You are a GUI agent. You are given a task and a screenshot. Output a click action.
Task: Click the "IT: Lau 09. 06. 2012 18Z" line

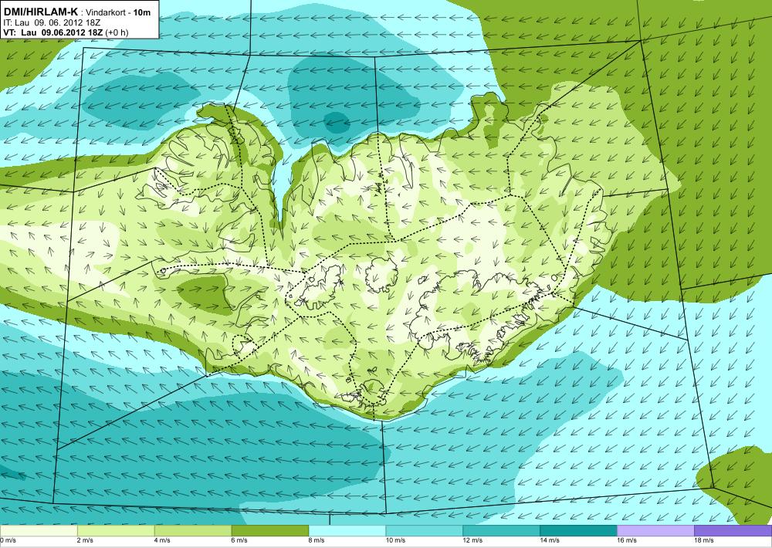(52, 22)
